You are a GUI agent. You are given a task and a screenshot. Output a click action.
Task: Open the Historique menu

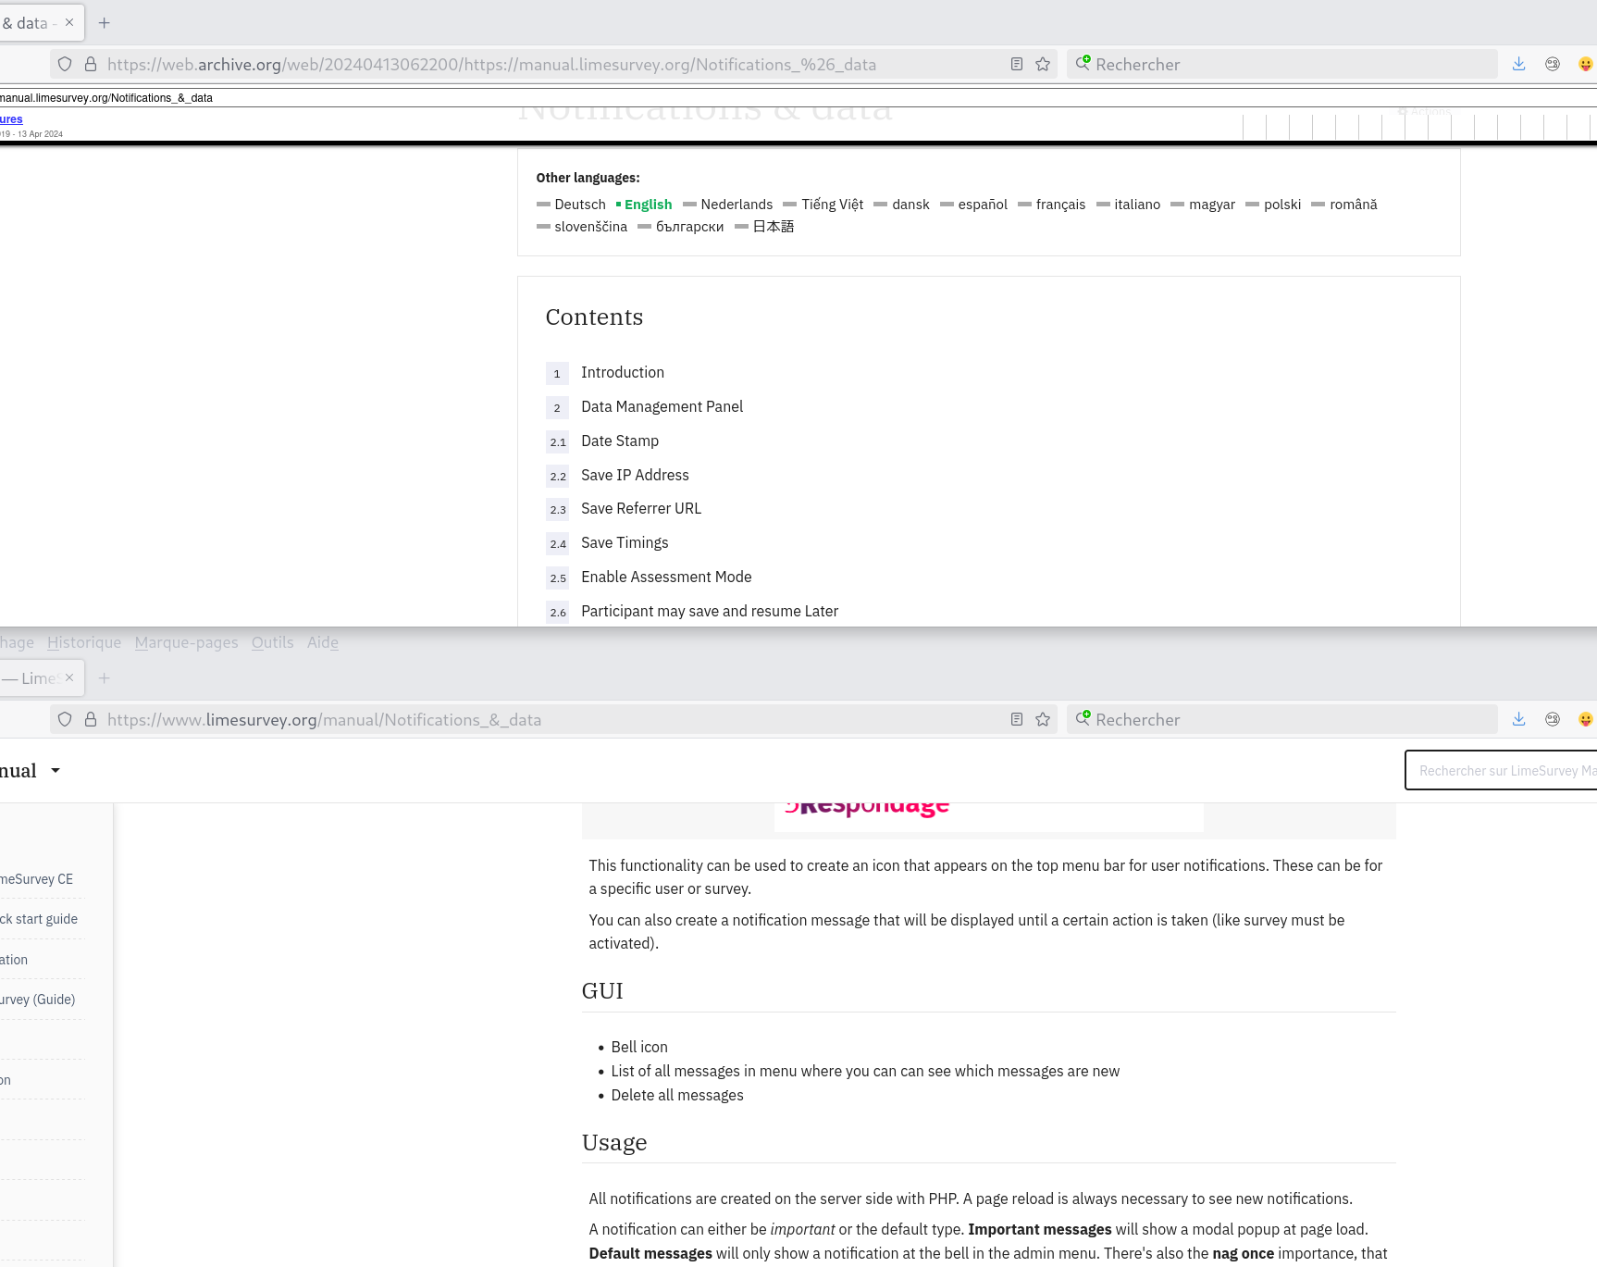(84, 642)
